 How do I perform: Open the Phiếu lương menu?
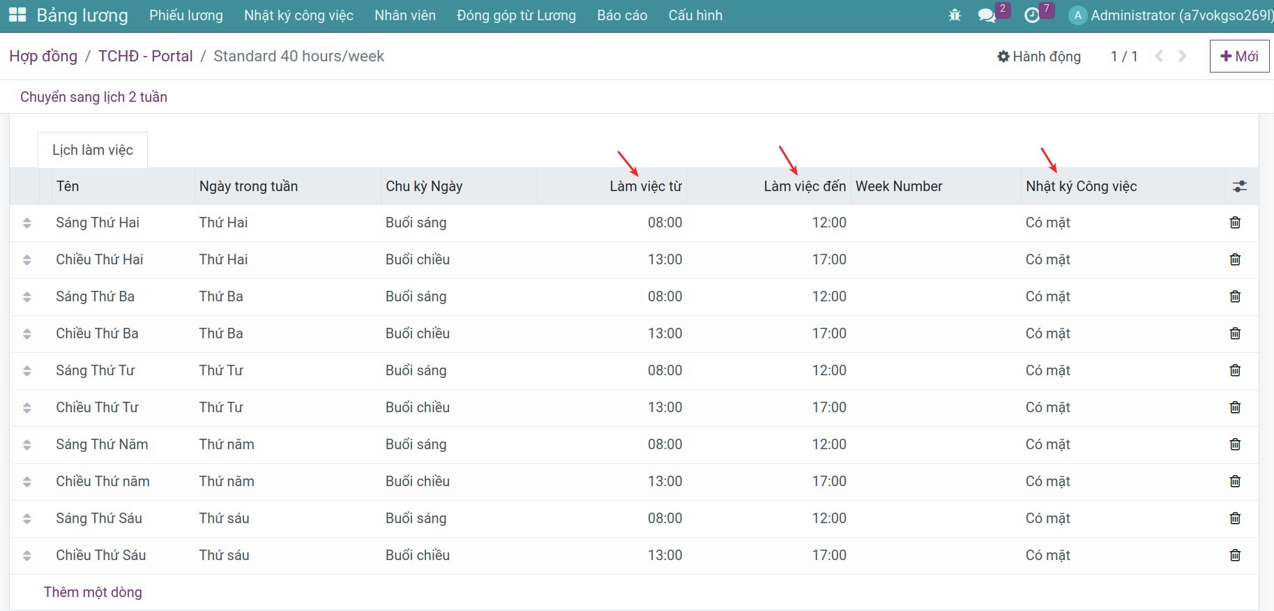pos(186,15)
